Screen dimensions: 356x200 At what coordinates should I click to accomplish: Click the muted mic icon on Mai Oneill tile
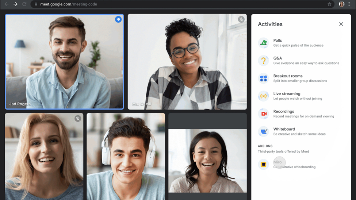(241, 19)
